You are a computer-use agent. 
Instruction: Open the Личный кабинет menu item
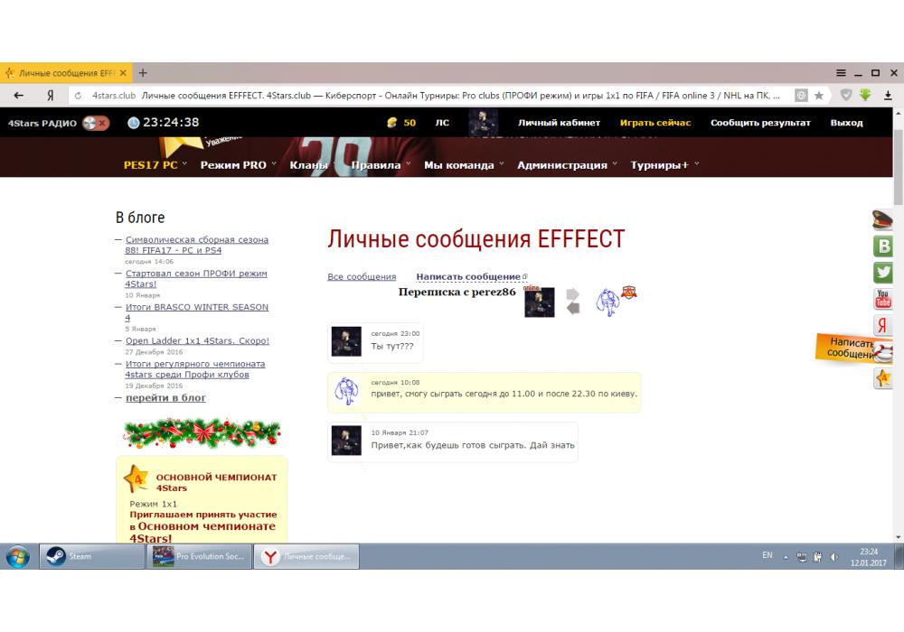559,123
